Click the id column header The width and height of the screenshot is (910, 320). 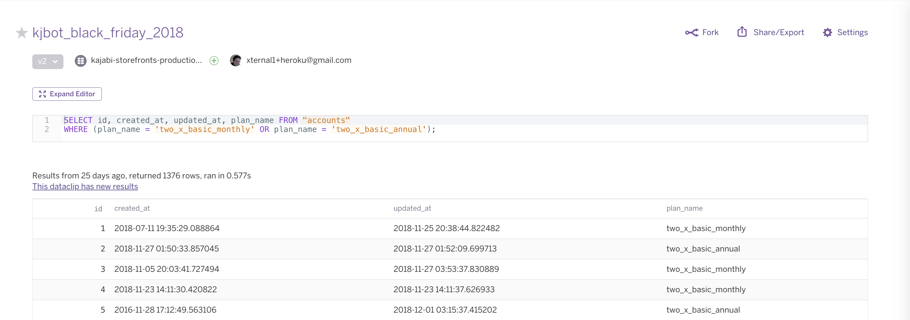click(x=98, y=209)
